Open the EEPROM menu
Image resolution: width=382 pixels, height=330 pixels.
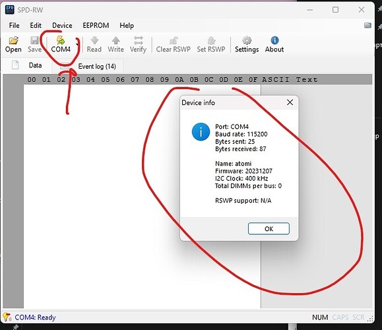coord(96,25)
